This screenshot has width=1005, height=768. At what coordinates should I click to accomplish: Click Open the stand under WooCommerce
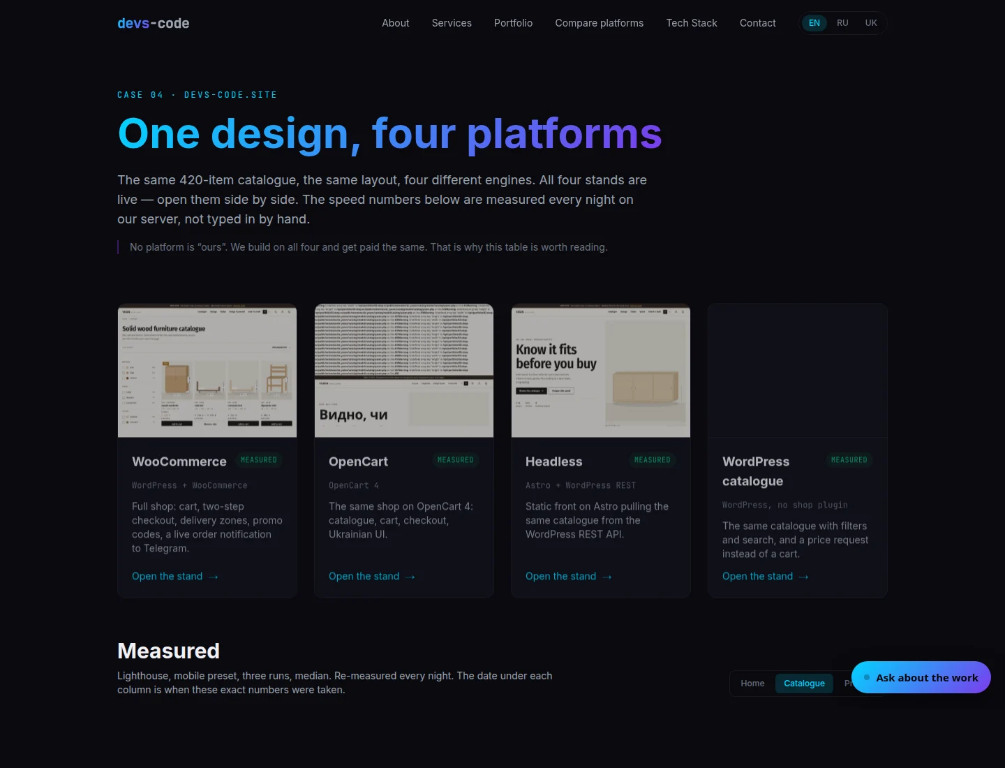coord(175,576)
